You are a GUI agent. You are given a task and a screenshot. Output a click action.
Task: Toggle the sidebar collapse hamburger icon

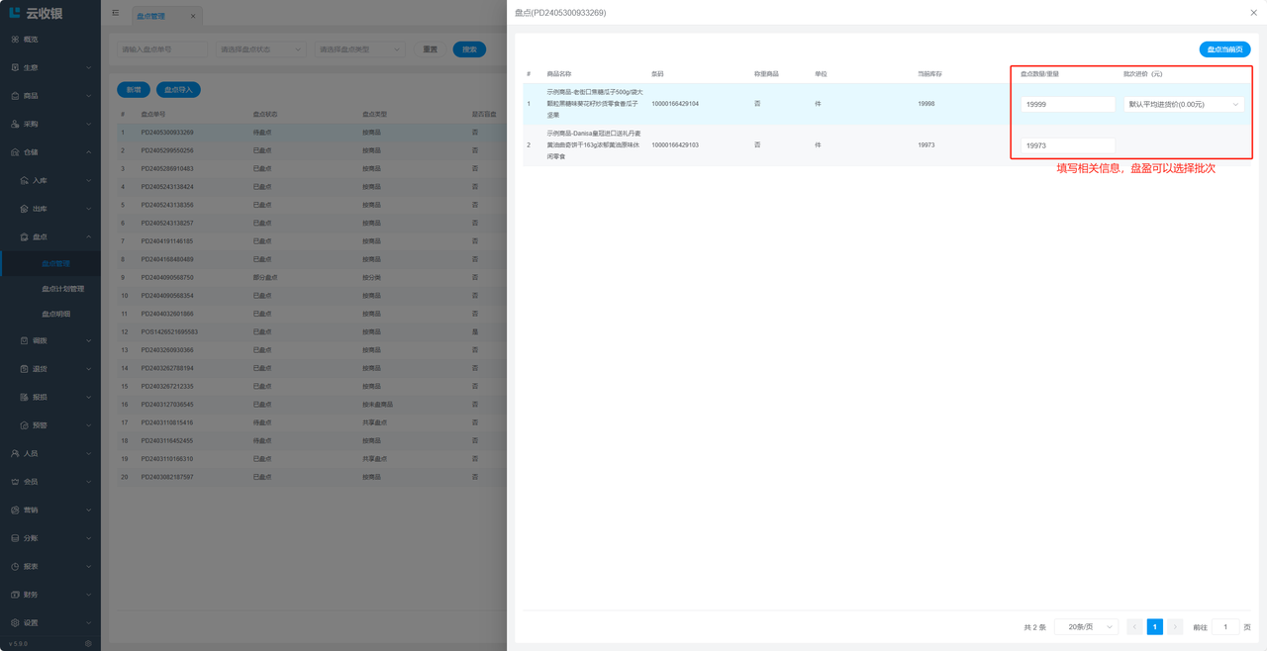click(x=116, y=14)
